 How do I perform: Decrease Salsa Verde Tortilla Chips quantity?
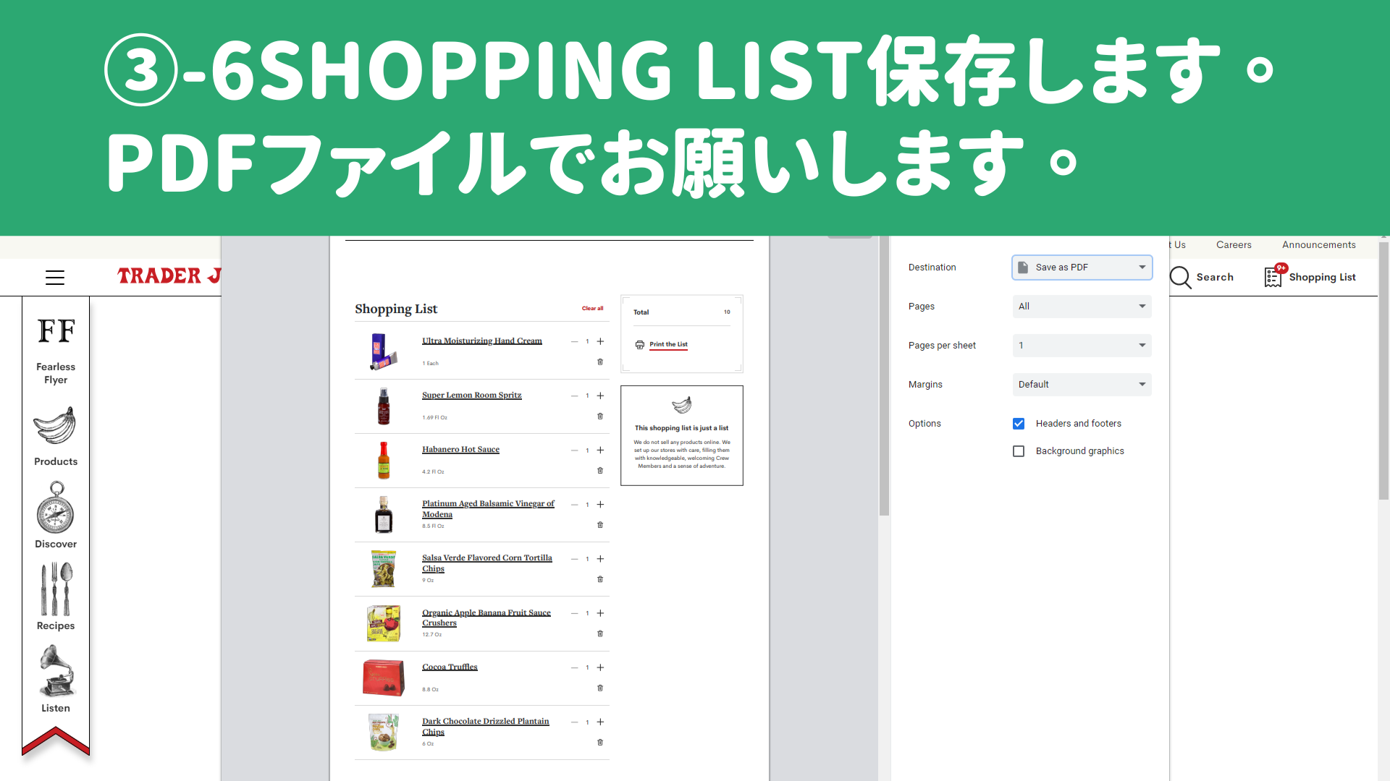[574, 558]
